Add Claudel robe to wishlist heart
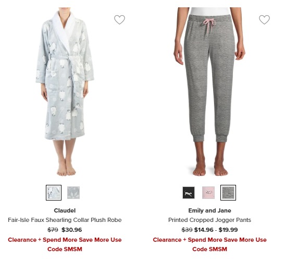 [x=120, y=19]
